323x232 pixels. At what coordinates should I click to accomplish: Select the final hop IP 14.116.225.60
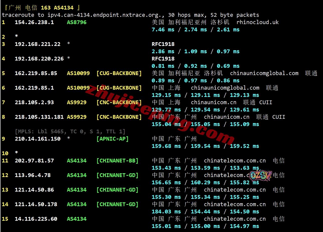36,219
